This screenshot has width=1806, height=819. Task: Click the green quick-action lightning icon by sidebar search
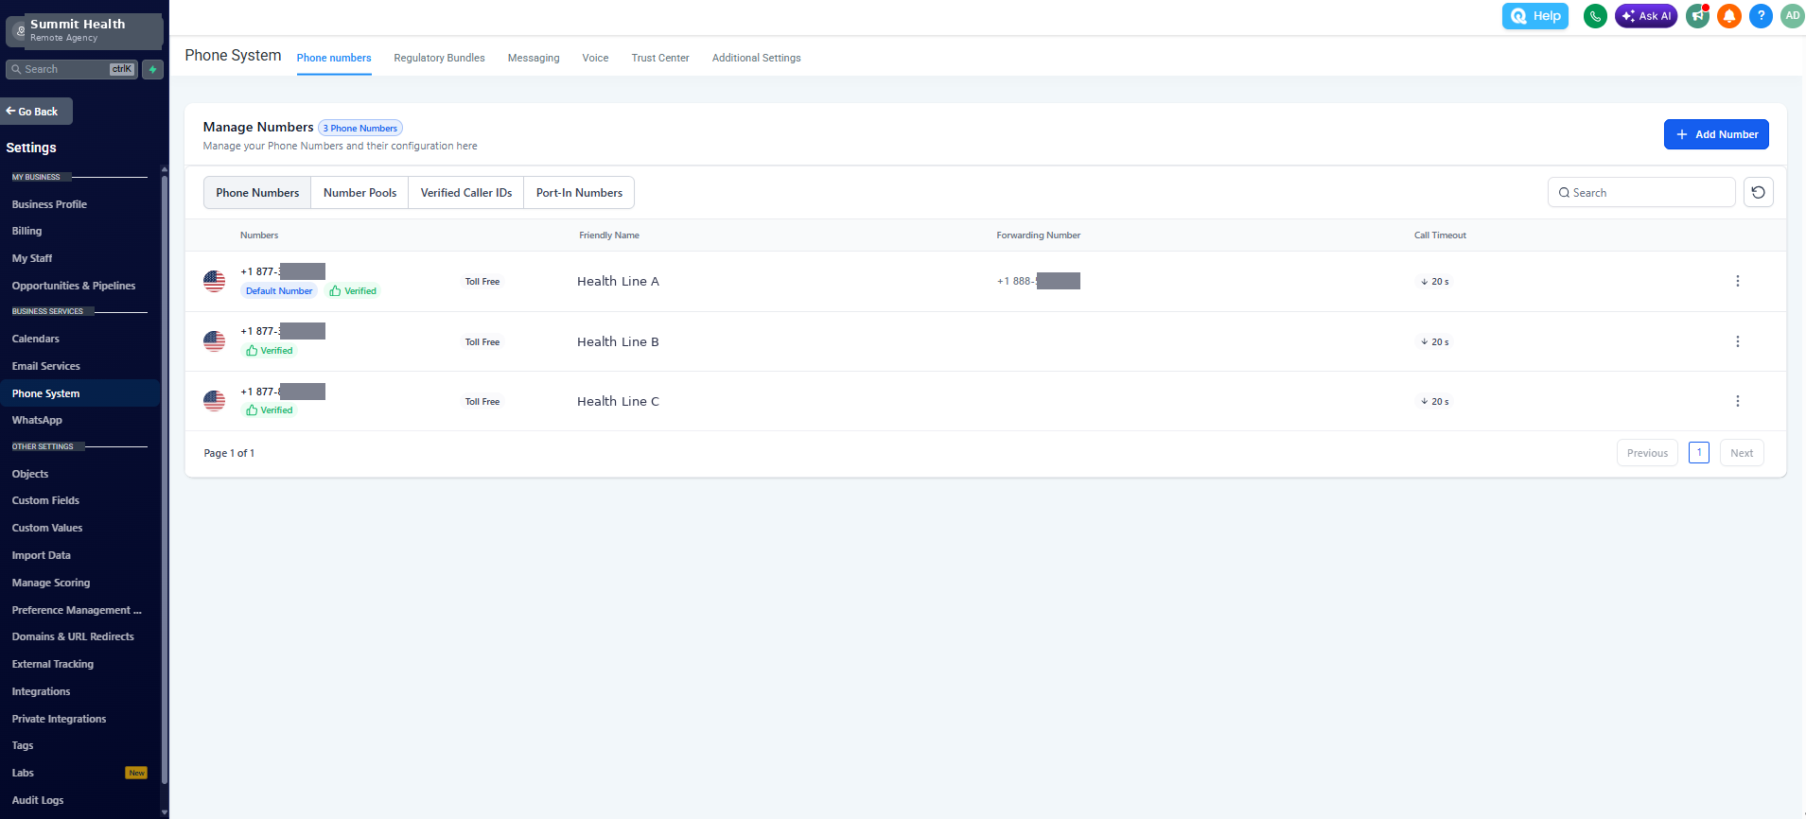click(152, 69)
